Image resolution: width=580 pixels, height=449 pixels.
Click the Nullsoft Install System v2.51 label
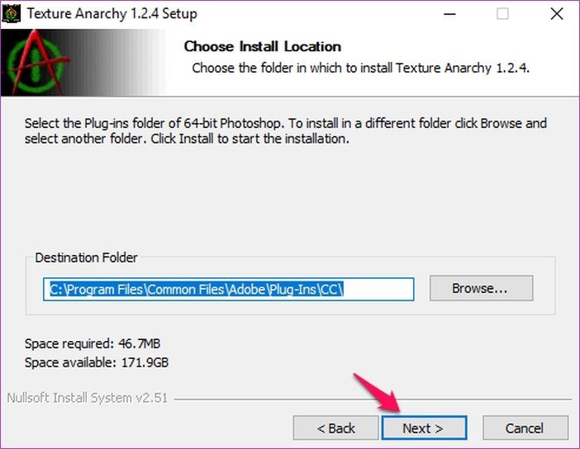point(88,398)
